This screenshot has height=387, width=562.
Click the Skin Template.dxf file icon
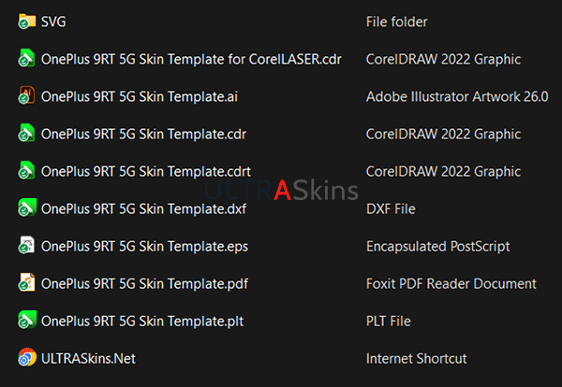26,208
